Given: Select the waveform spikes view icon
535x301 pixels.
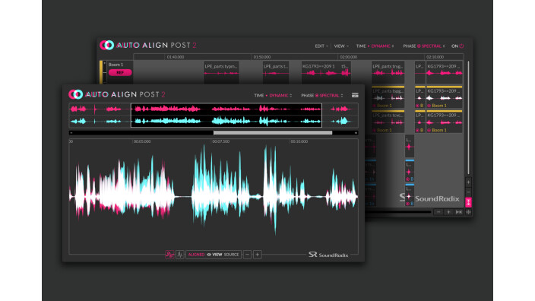Looking at the screenshot, I should point(180,255).
